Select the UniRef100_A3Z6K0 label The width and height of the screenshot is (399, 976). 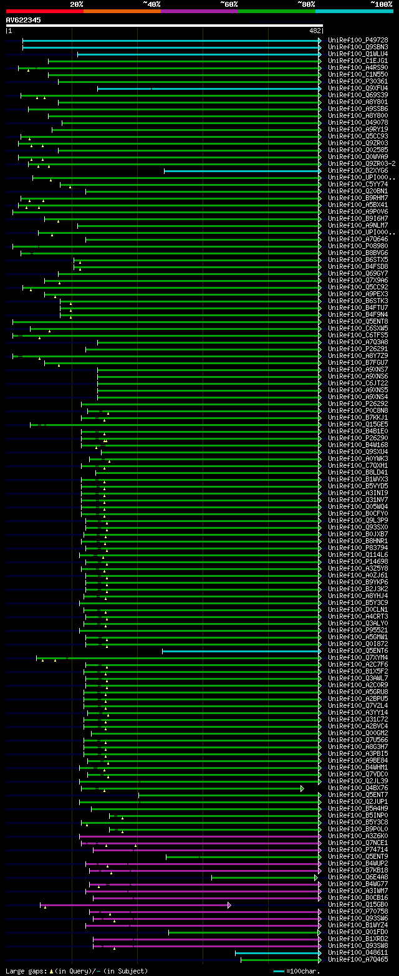pos(358,836)
